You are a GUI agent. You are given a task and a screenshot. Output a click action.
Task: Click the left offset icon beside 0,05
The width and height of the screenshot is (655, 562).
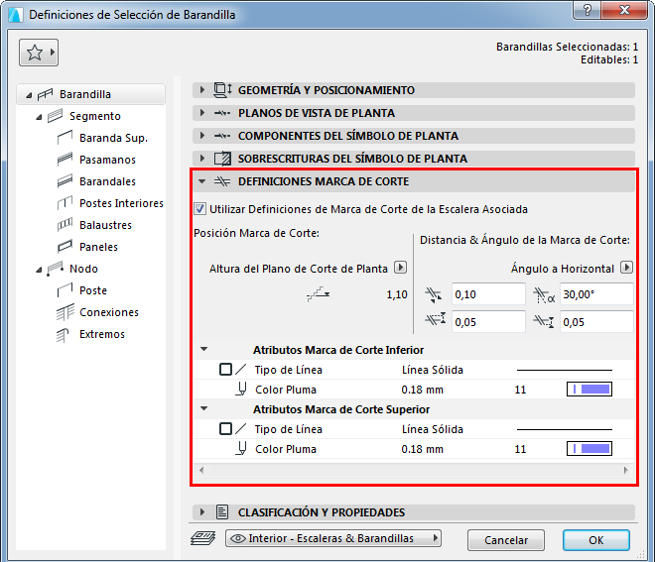[436, 320]
